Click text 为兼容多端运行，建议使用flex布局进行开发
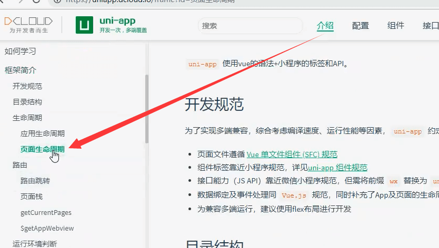The image size is (439, 248). (x=274, y=209)
